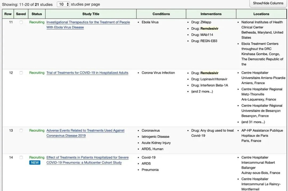Click the Interventions column header
288x191 pixels.
[x=212, y=14]
